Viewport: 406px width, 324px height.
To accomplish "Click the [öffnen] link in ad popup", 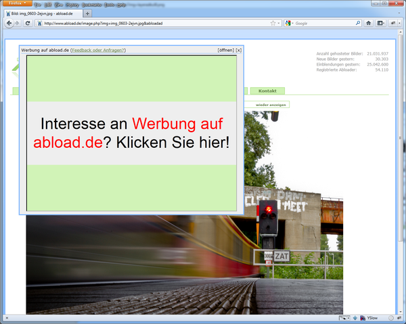I will click(225, 51).
